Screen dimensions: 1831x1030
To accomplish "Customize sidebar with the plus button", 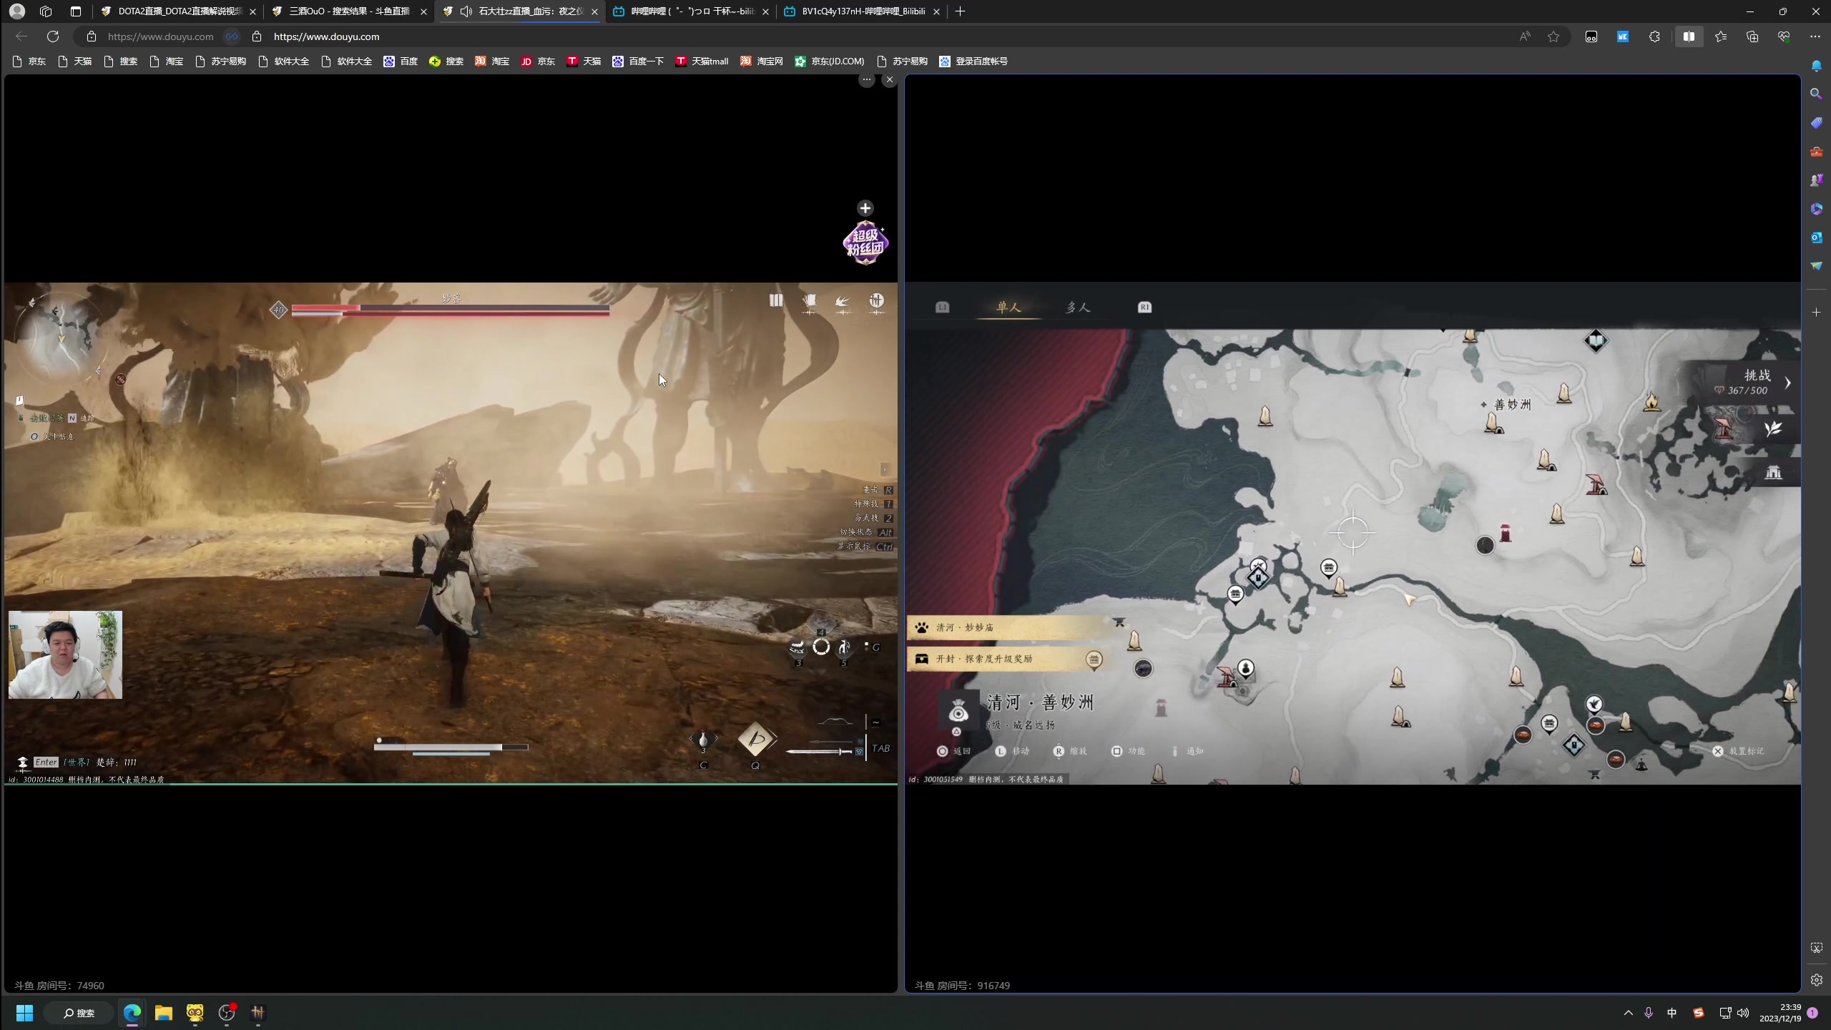I will click(x=1817, y=313).
